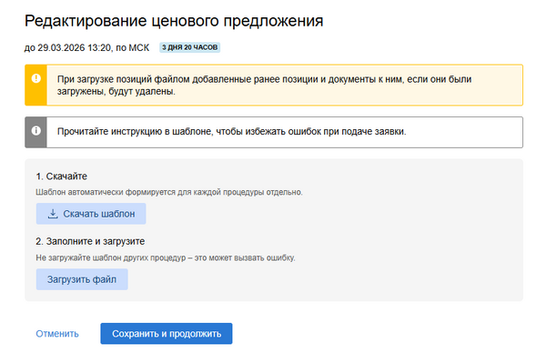Click heading Редактирование ценового предложения

click(x=174, y=21)
